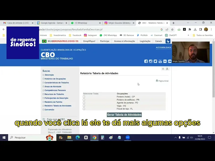Open Calculator from the taskbar

click(x=102, y=138)
